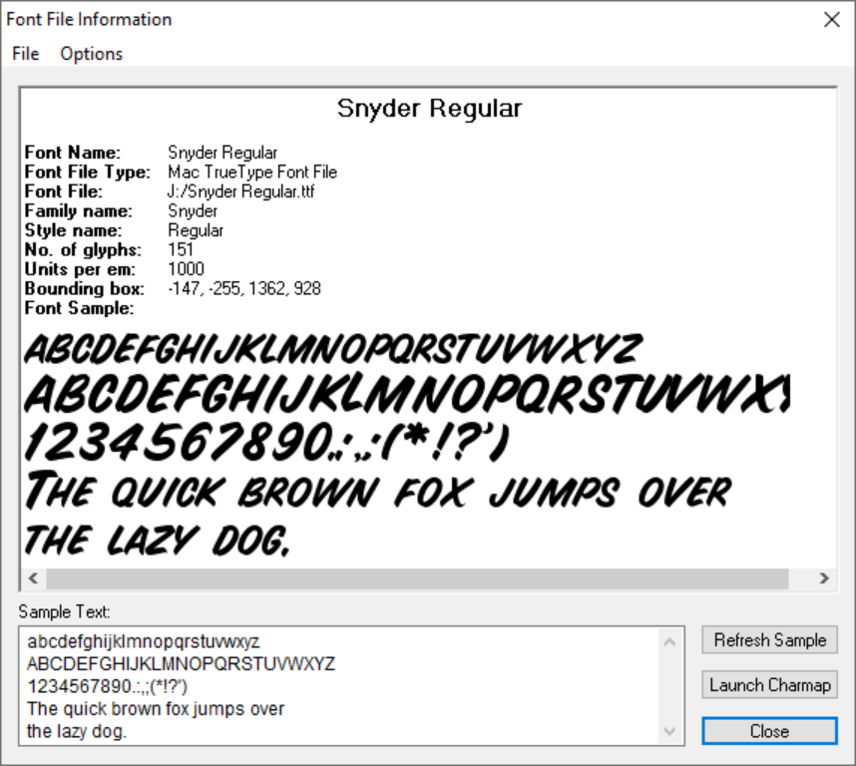
Task: Open the File menu
Action: (25, 54)
